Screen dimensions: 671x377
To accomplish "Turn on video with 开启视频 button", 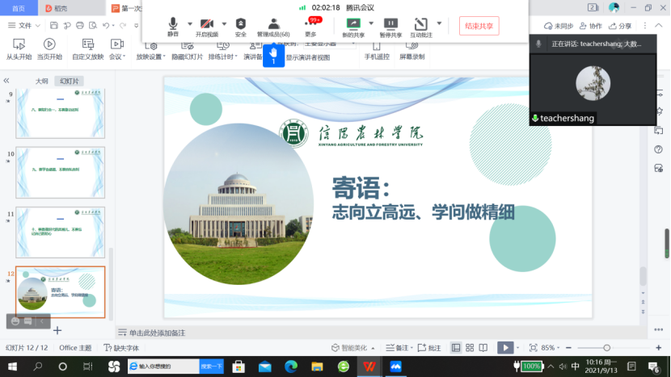I will pos(207,25).
